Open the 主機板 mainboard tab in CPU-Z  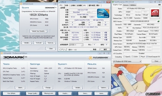tap(73, 6)
